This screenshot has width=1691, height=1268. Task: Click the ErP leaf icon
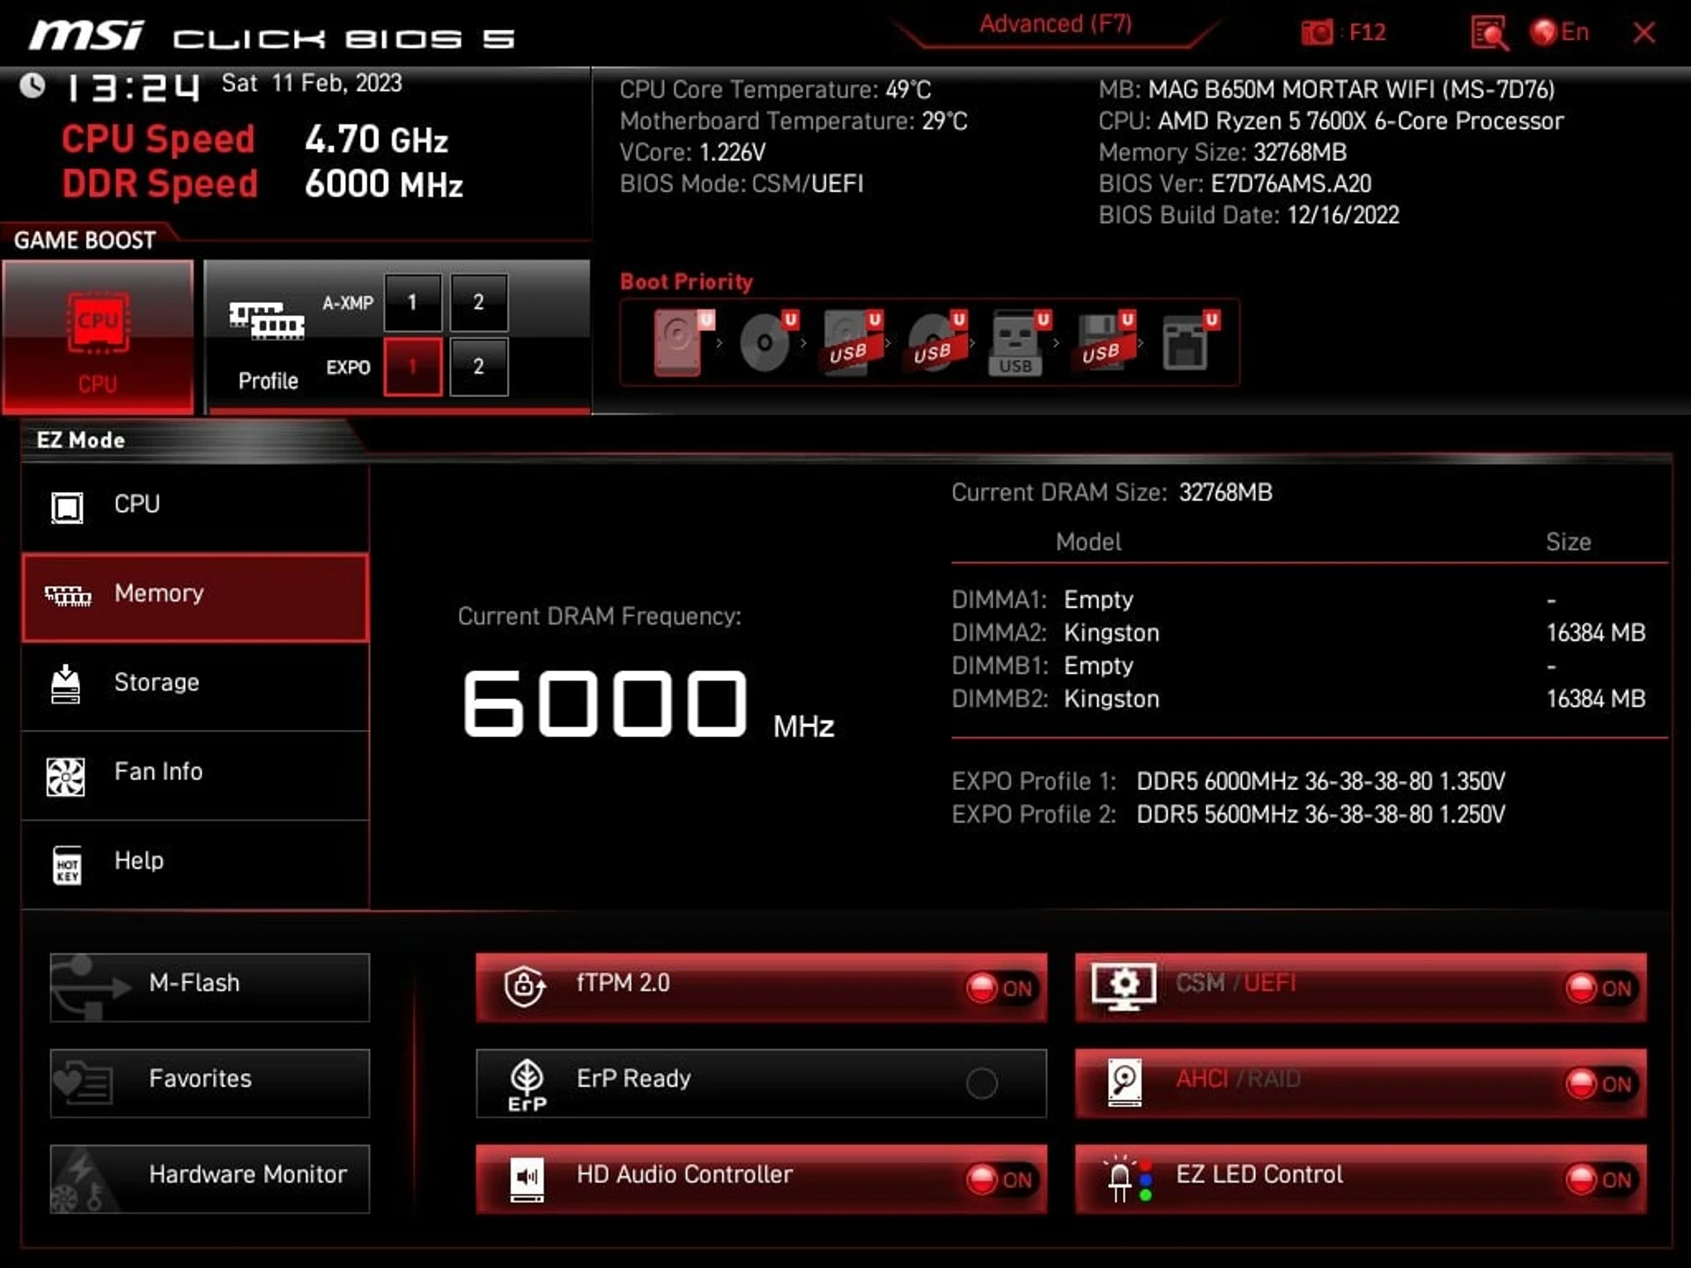tap(527, 1085)
